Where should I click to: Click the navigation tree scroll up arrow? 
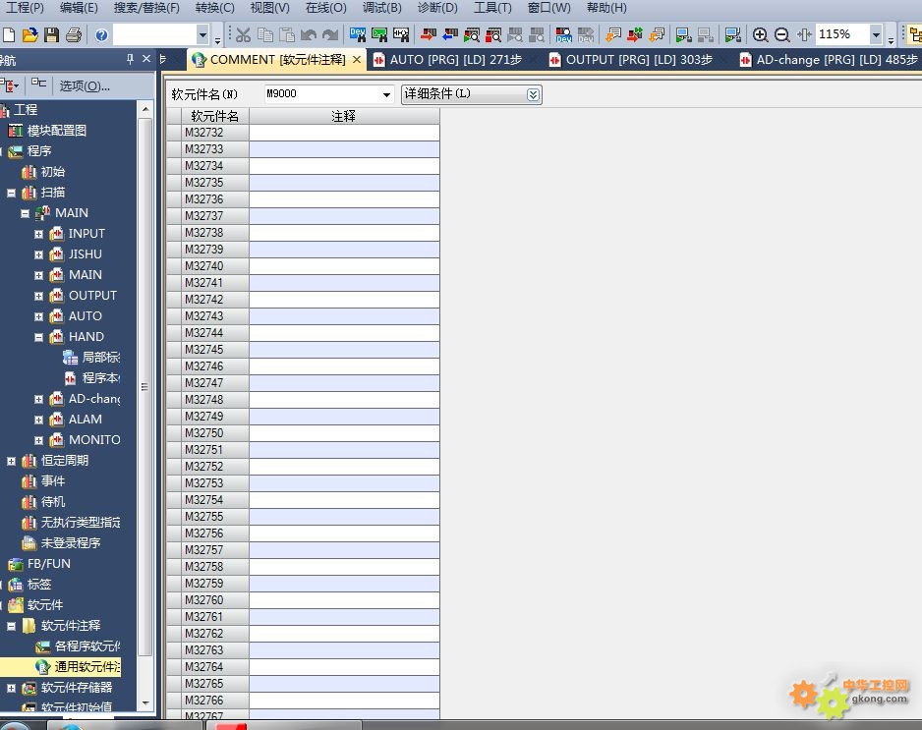[x=145, y=110]
